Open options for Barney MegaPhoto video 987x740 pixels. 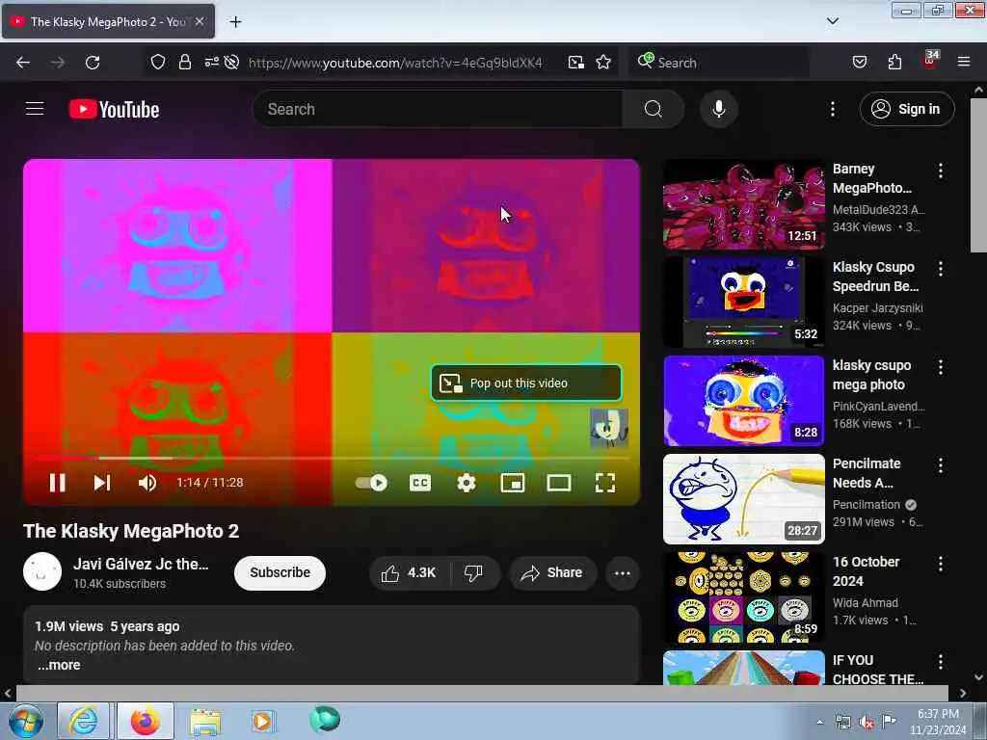(941, 171)
